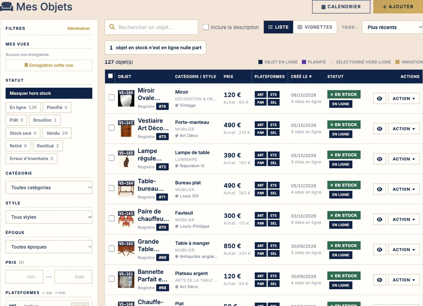Viewport: 423px width, 306px height.
Task: Click the Objet en ligne legend swatch
Action: (260, 62)
